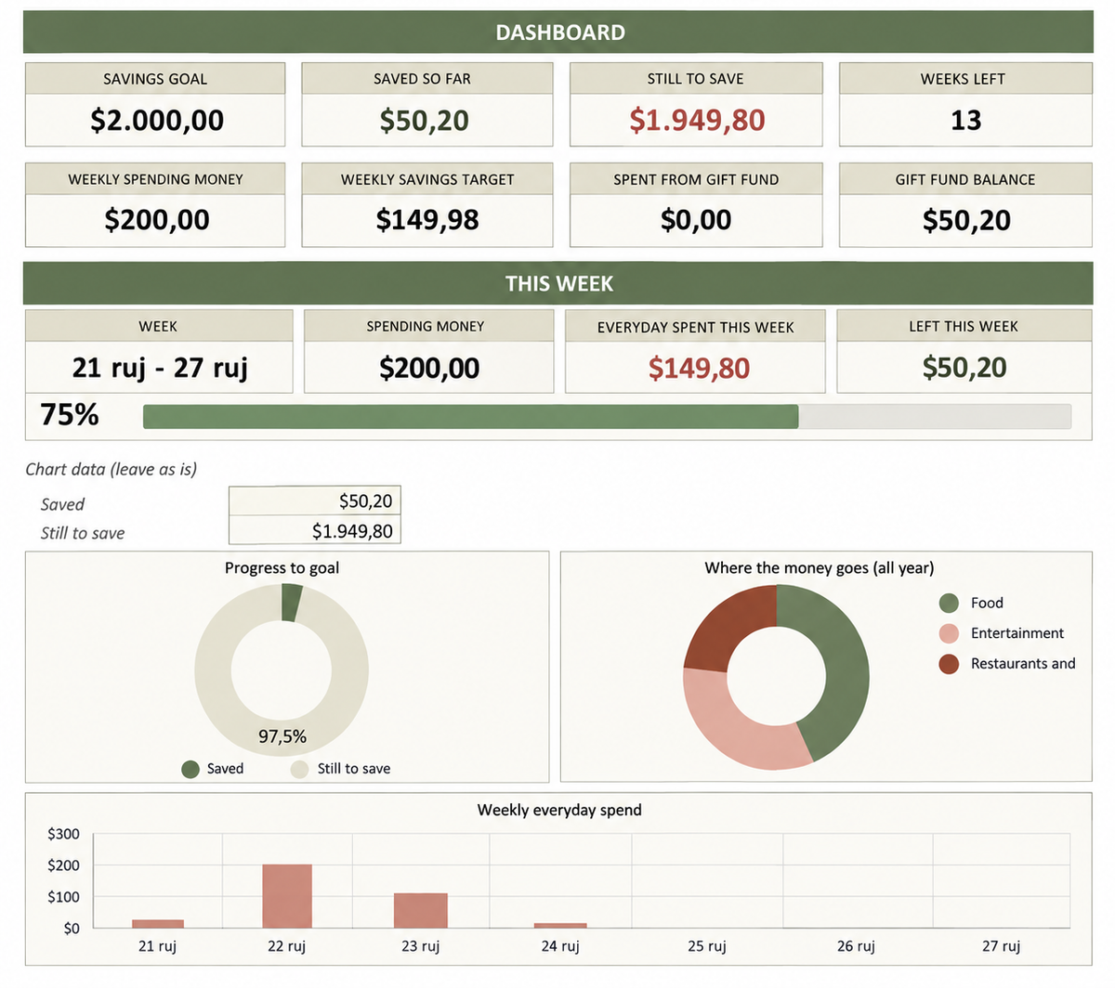The height and width of the screenshot is (988, 1115).
Task: Click the 75% progress percentage
Action: pos(70,414)
